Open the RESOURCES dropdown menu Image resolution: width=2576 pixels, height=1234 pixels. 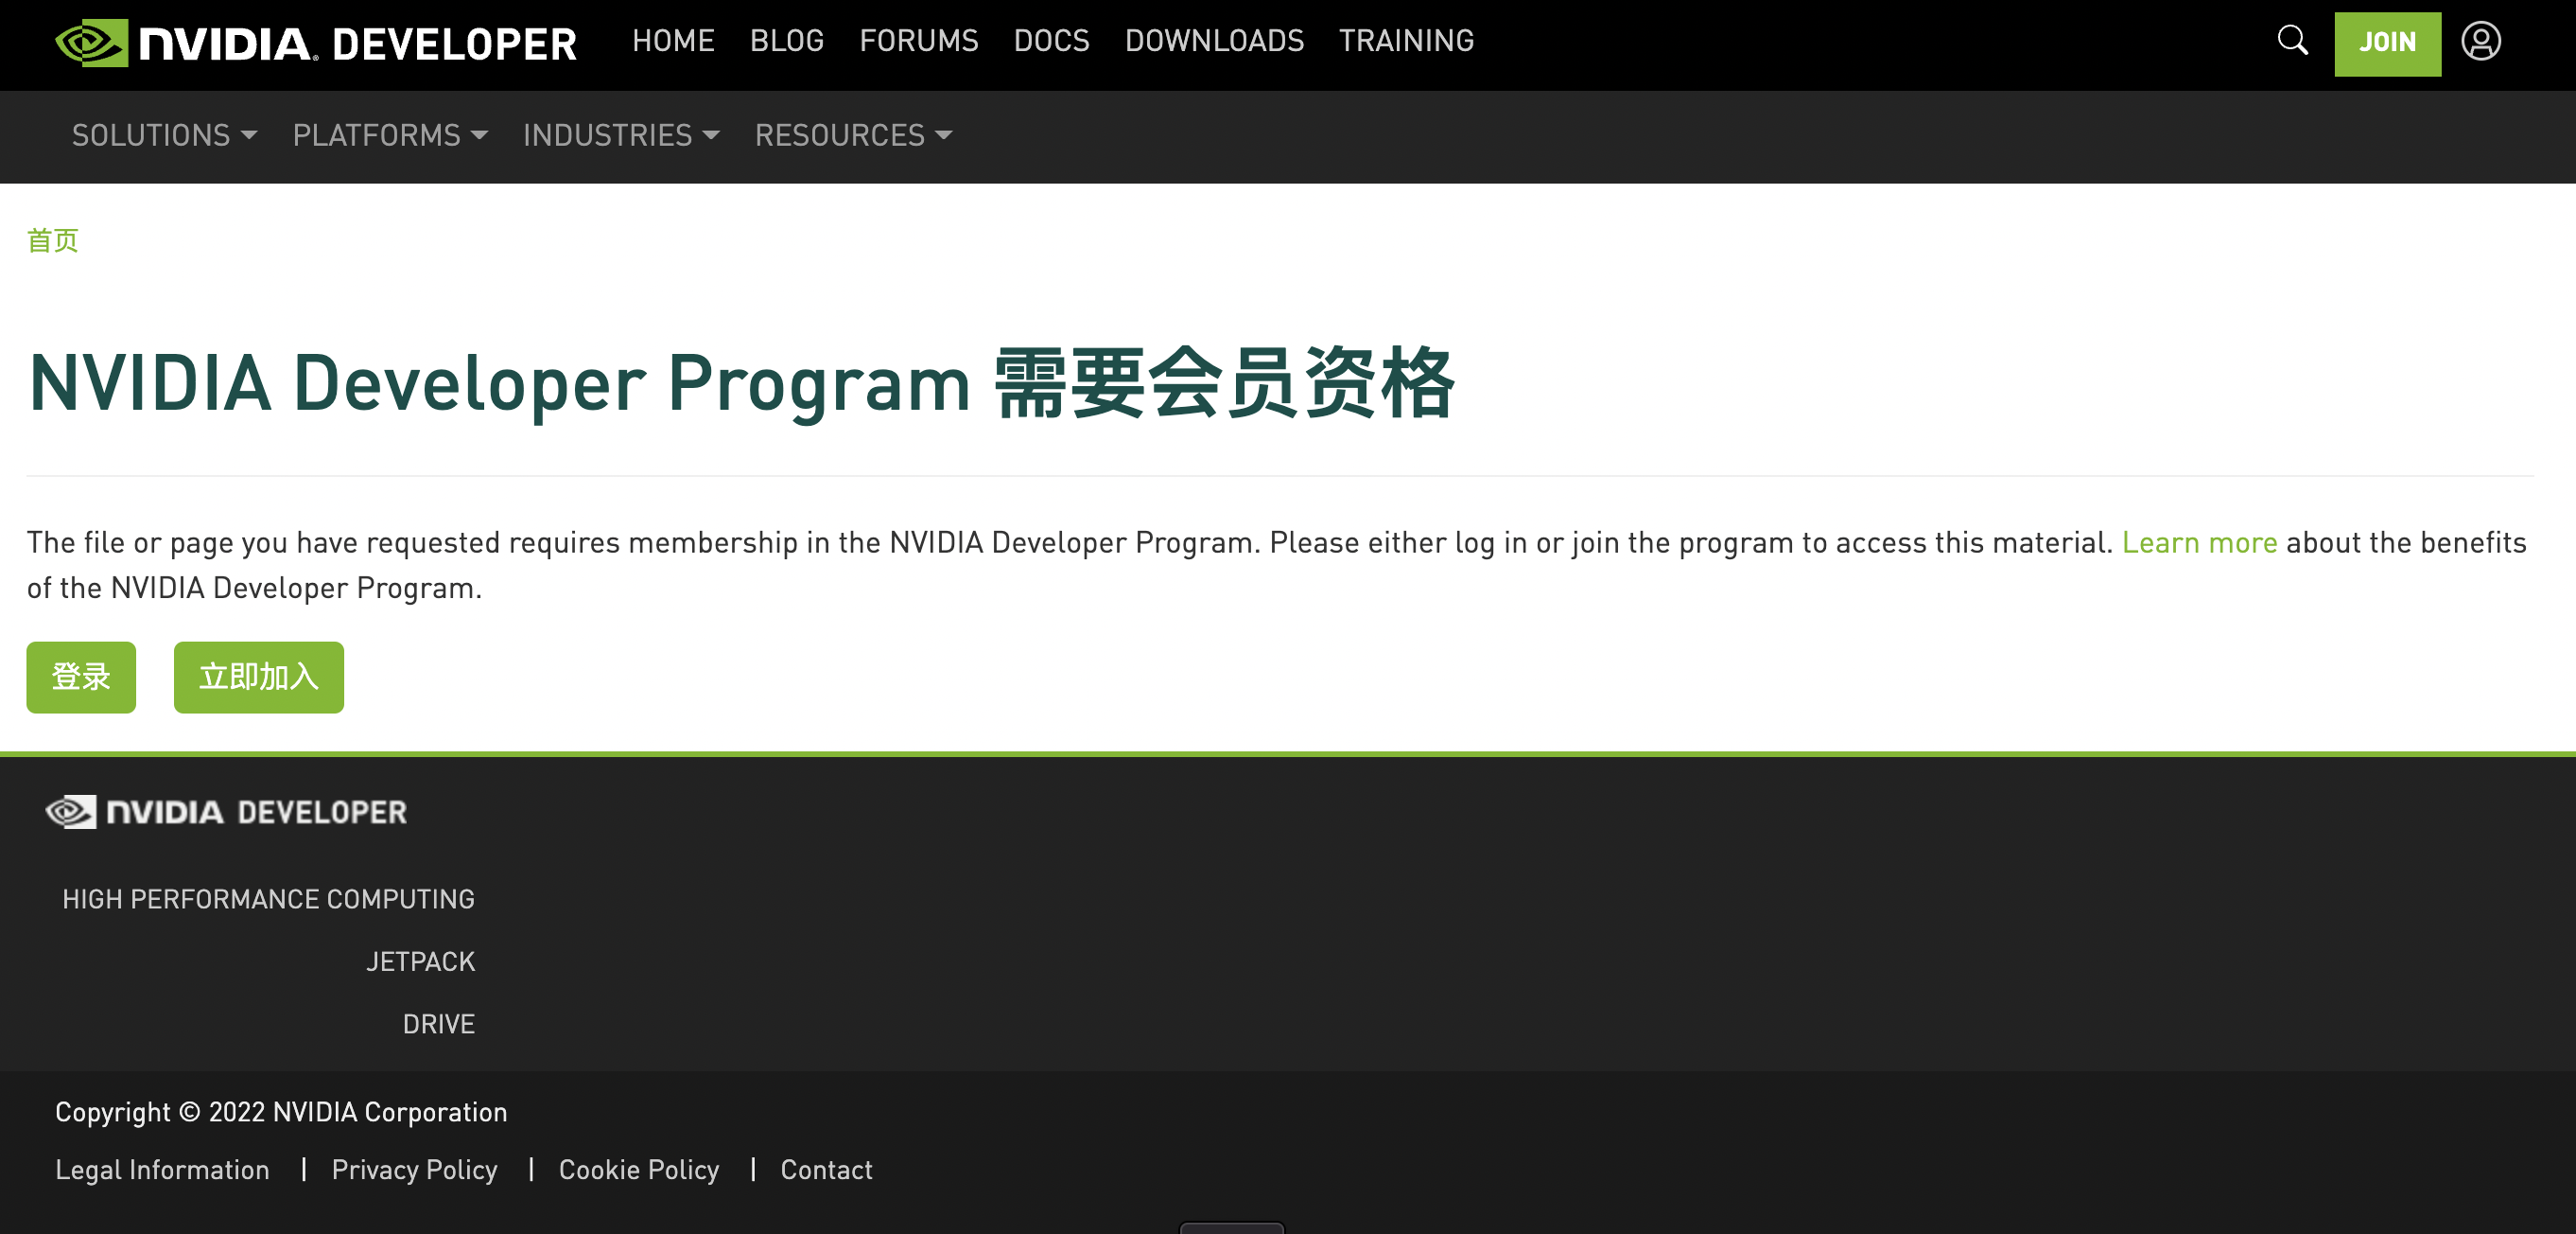853,135
